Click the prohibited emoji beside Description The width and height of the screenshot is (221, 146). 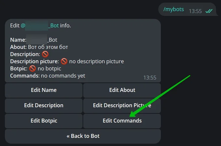pyautogui.click(x=45, y=54)
